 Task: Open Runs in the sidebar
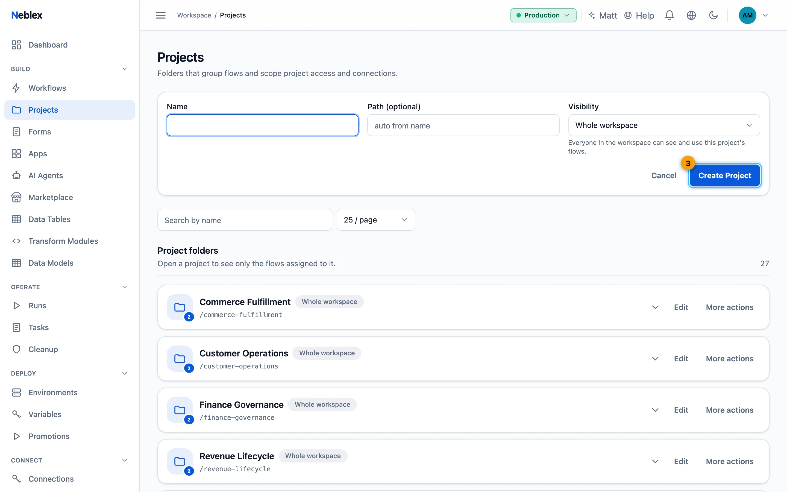[70, 306]
